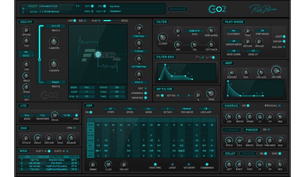This screenshot has width=305, height=177.
Task: Click the filter envelope attack peak point
Action: click(x=165, y=64)
